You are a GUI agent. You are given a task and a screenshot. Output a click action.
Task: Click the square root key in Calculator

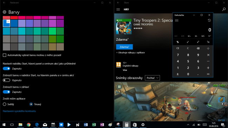pos(188,42)
